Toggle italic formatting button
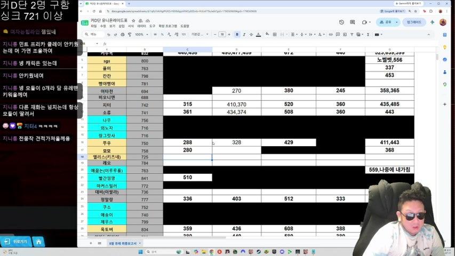 click(x=244, y=35)
